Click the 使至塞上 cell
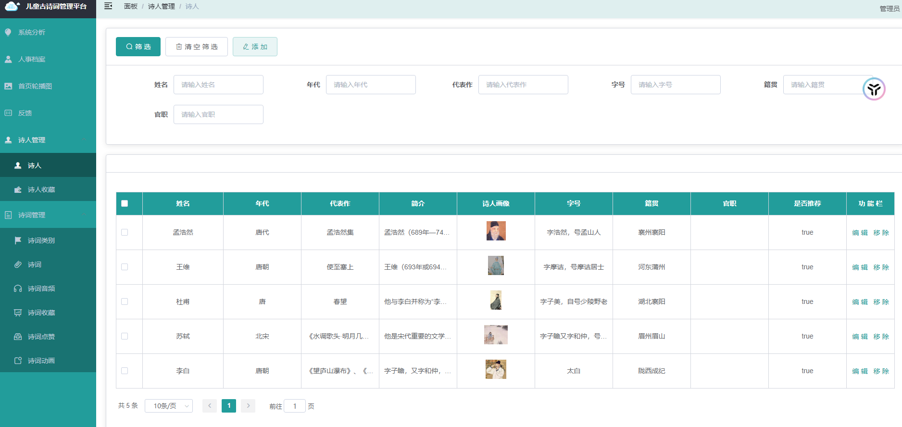 [340, 267]
